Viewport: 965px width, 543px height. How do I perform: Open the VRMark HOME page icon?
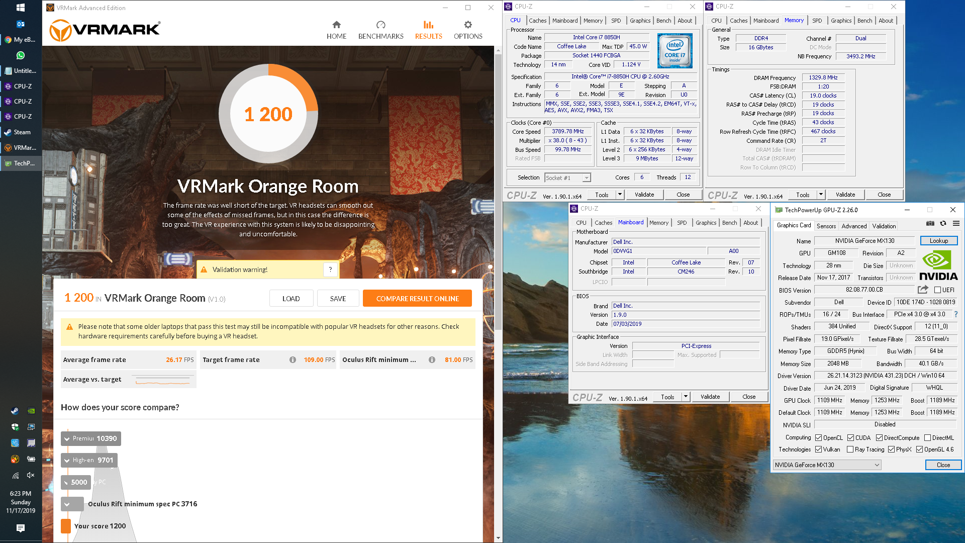coord(336,25)
